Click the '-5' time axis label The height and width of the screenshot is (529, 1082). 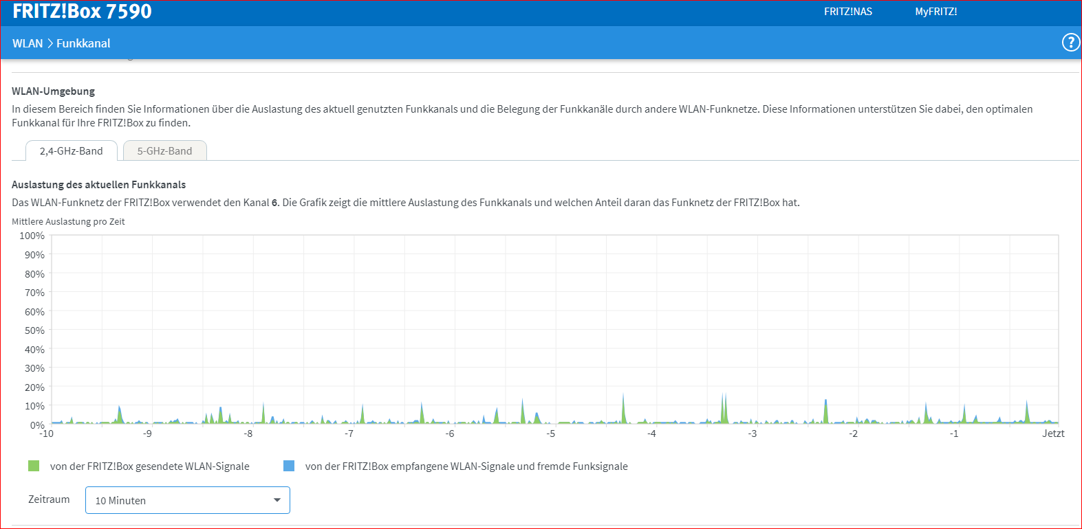tap(551, 434)
